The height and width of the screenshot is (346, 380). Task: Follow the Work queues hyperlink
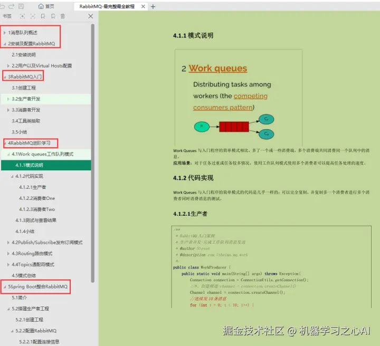218,68
